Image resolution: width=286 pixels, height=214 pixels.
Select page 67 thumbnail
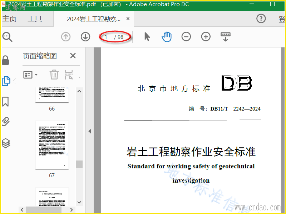point(52,145)
